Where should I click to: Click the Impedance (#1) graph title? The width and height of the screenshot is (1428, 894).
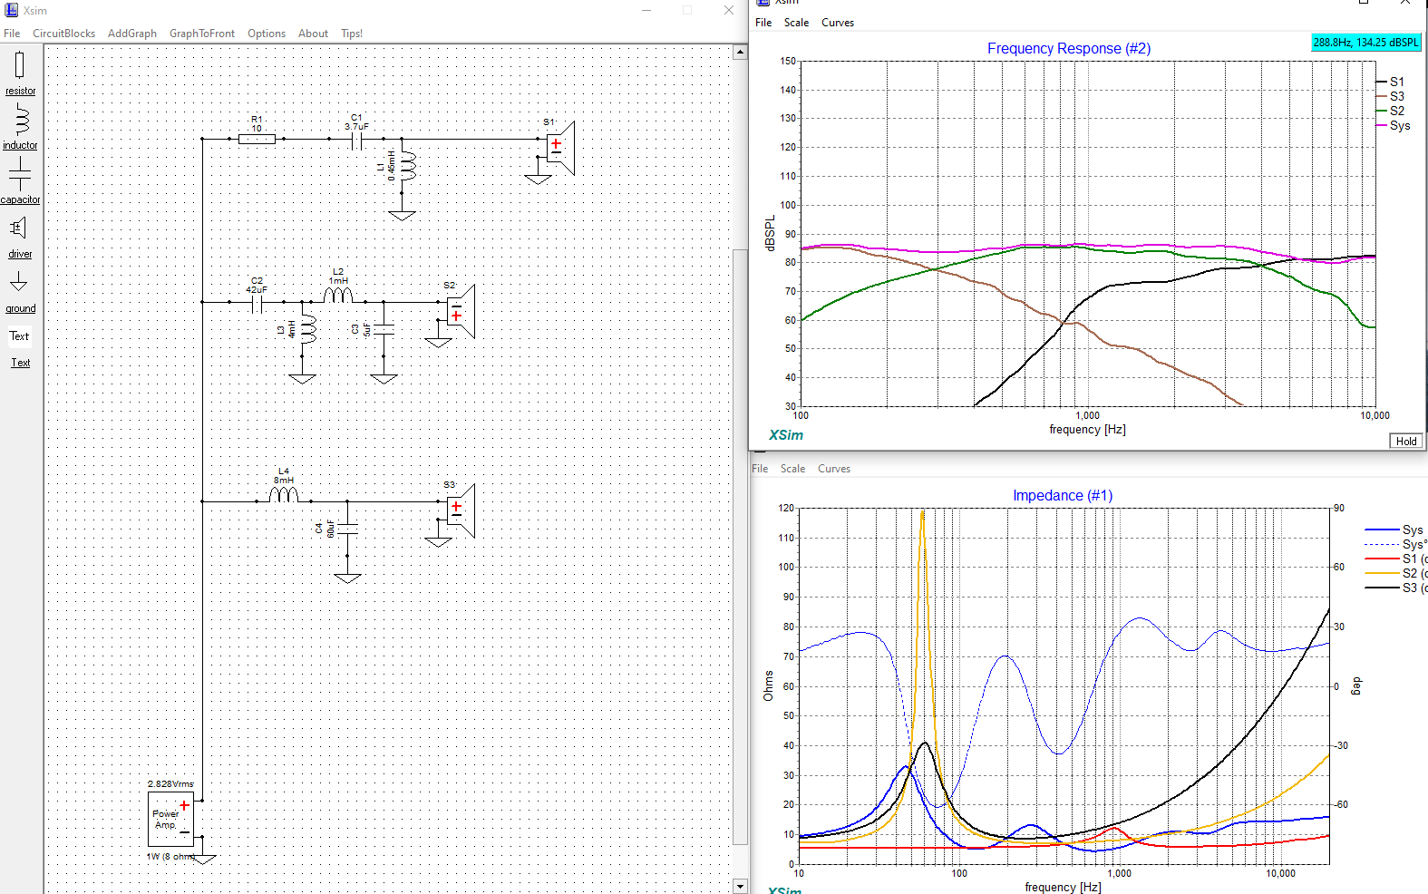point(1063,496)
